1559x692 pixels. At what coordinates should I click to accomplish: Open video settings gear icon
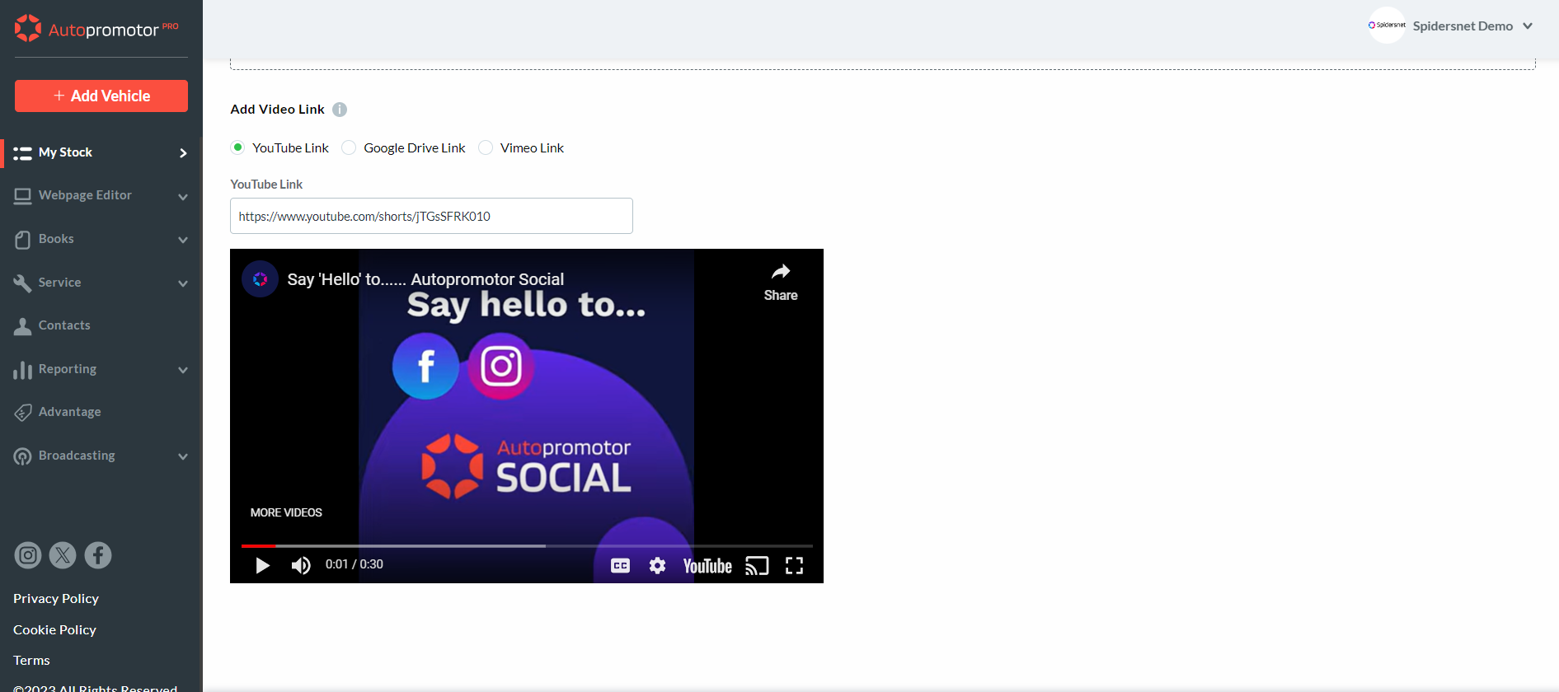[657, 565]
